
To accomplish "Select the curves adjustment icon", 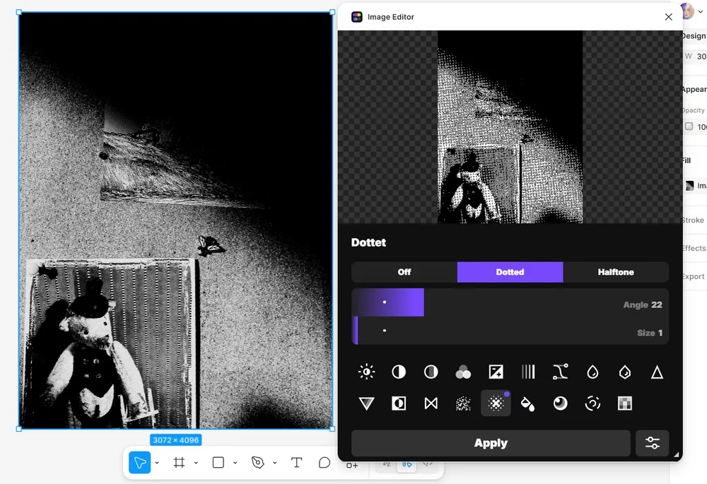I will coord(560,372).
